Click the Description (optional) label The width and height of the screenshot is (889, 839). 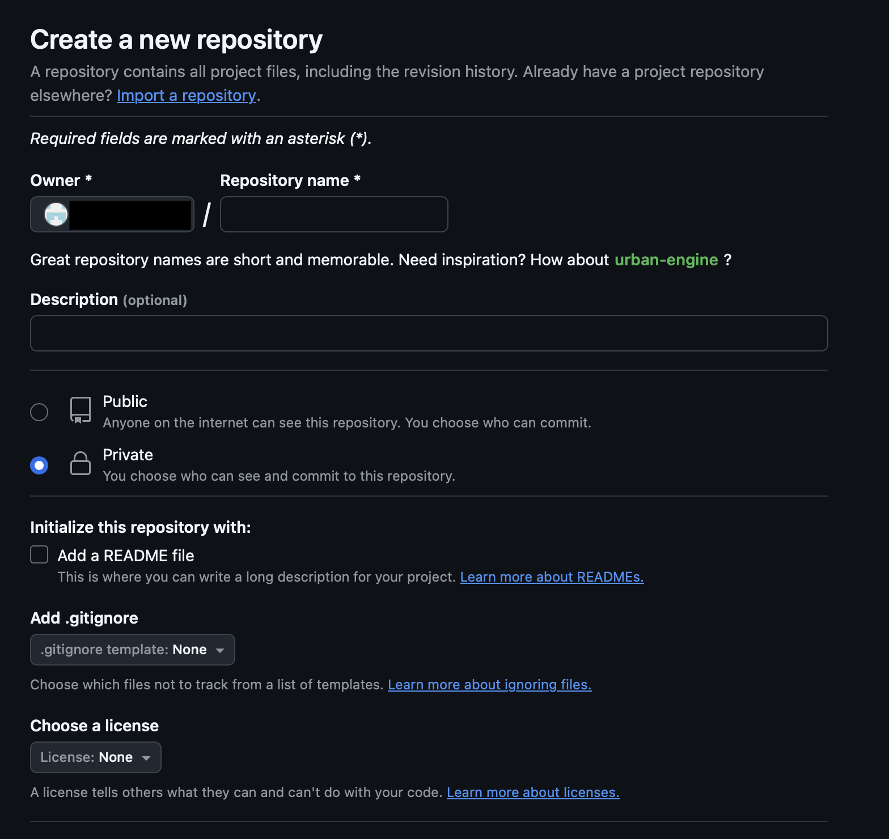(109, 299)
